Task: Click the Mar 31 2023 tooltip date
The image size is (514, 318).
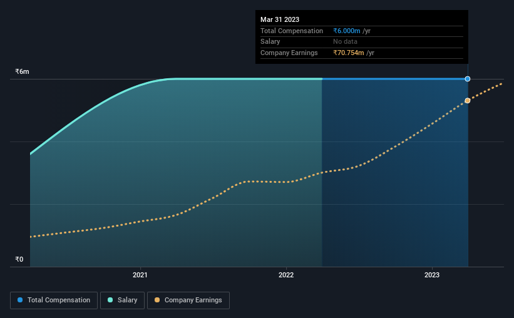Action: 280,19
